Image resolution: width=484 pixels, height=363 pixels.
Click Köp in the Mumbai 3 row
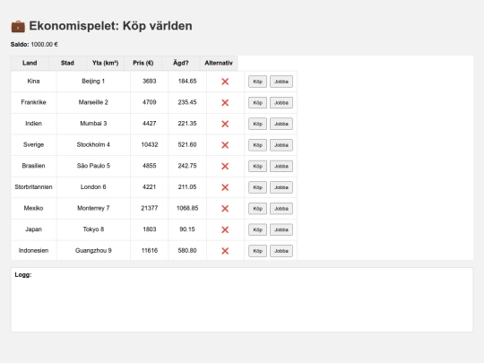point(257,124)
